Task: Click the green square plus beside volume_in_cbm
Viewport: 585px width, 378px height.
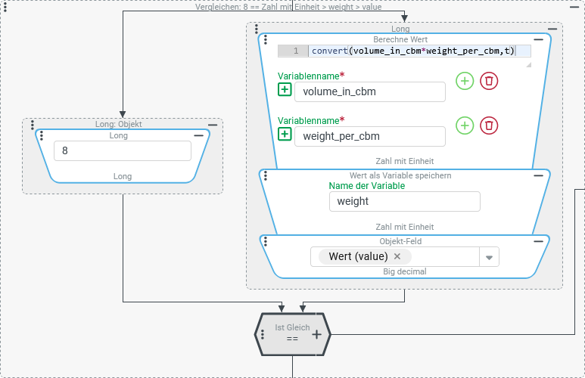Action: pos(285,90)
